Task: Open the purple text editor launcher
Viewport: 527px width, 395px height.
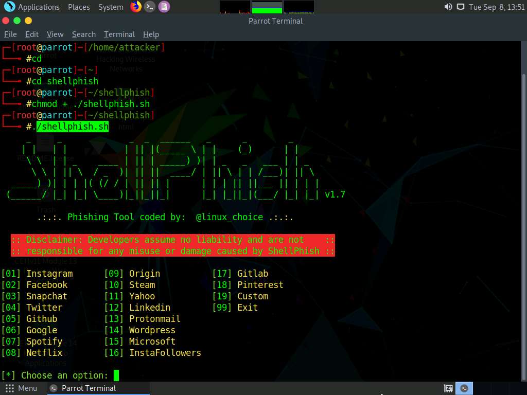Action: click(x=164, y=6)
